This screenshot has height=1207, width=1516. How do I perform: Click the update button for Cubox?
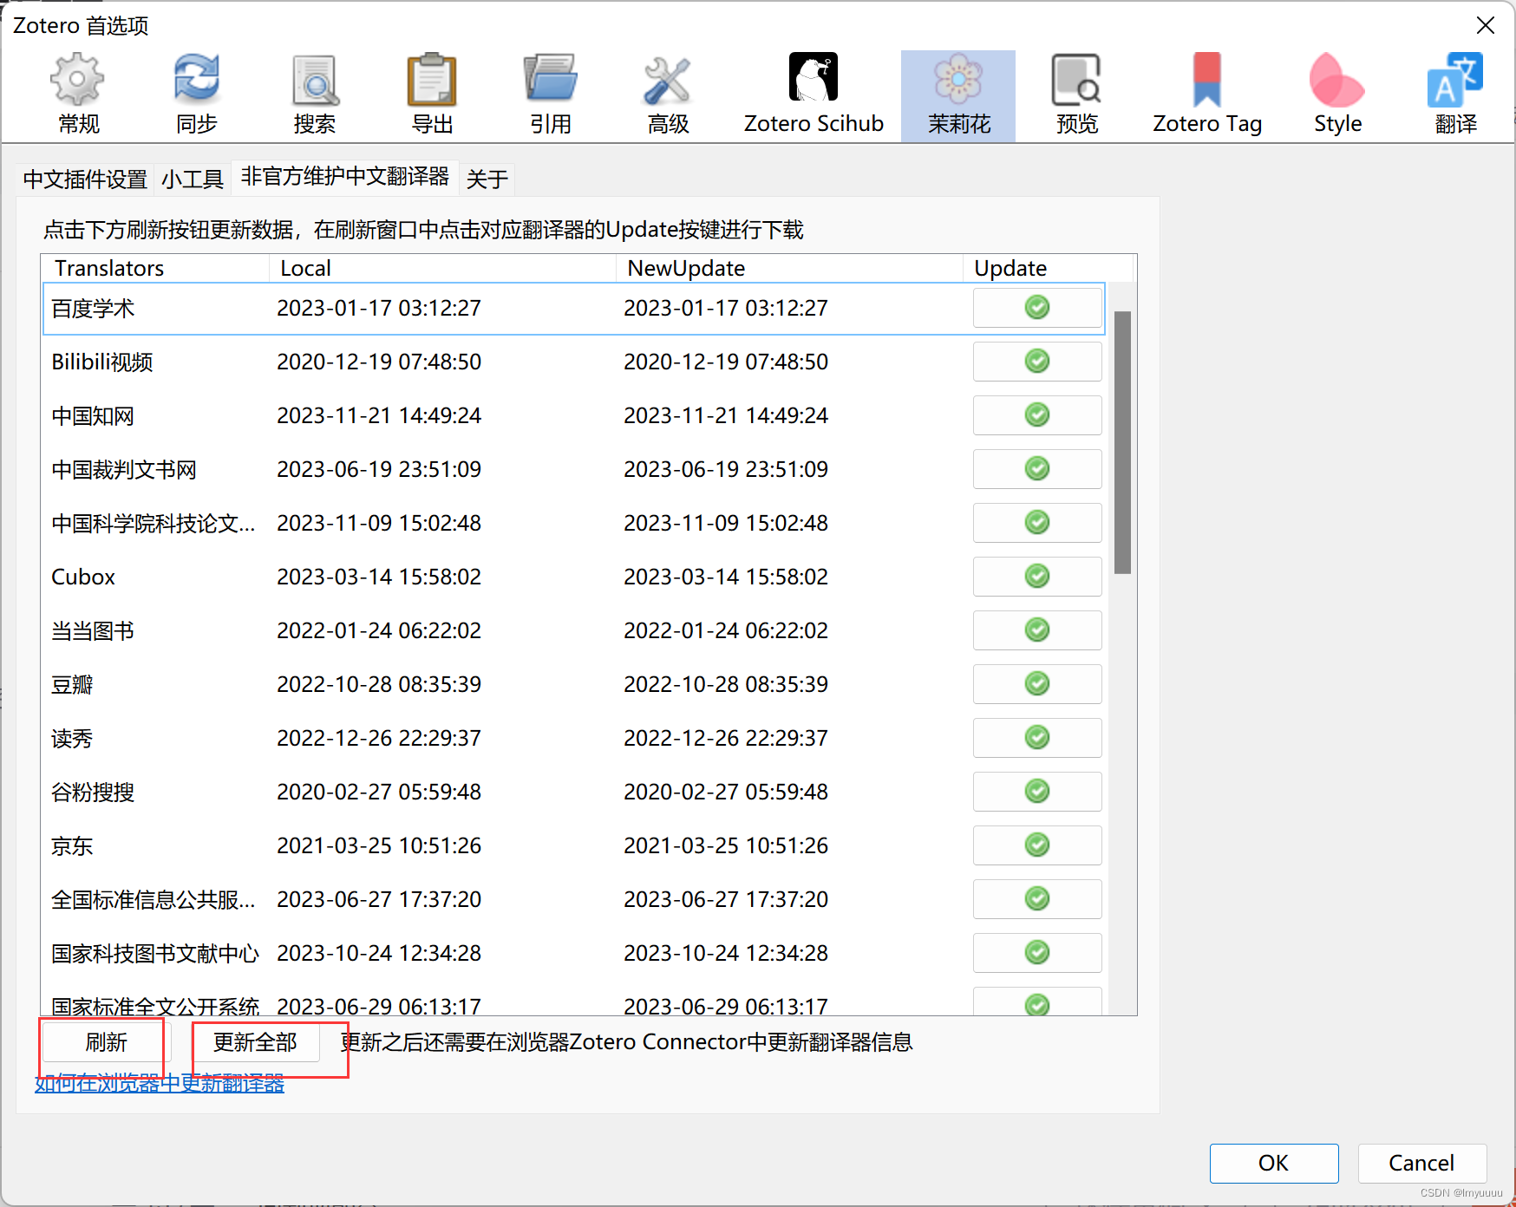(x=1037, y=577)
